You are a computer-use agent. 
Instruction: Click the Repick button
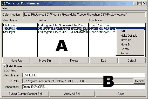(139, 81)
